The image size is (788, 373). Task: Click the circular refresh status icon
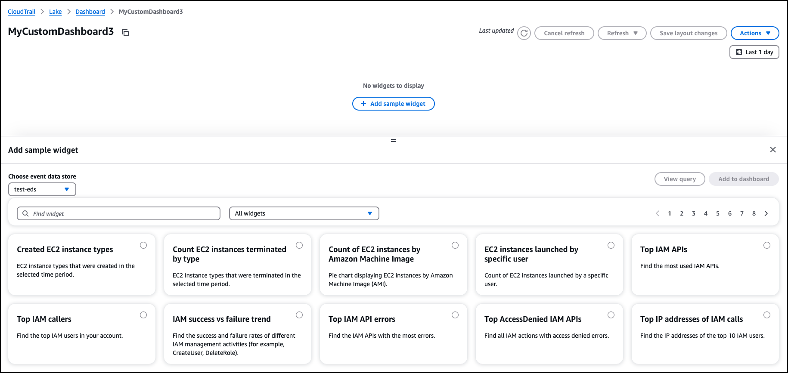[x=524, y=33]
